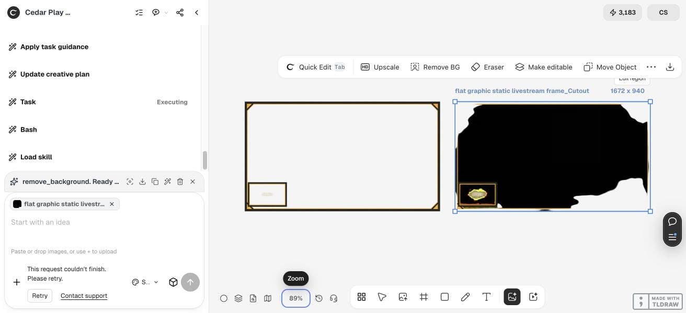Image resolution: width=686 pixels, height=313 pixels.
Task: Open the layers icon in the bottom bar
Action: pos(238,298)
